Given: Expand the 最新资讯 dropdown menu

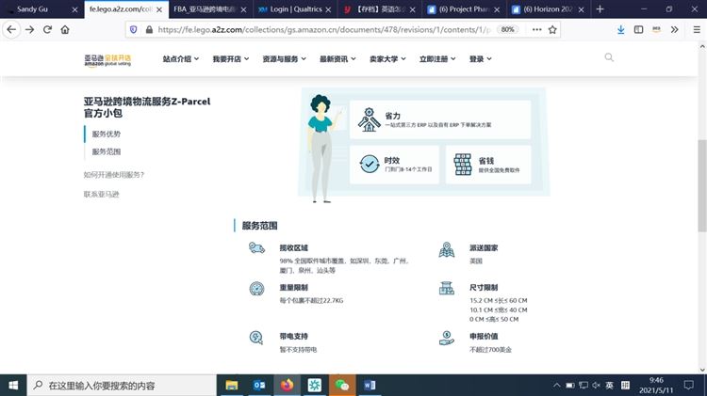Looking at the screenshot, I should click(x=337, y=59).
